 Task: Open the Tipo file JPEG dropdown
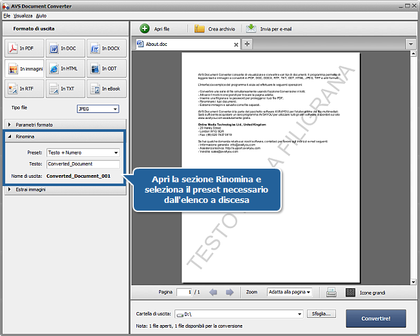coord(98,109)
